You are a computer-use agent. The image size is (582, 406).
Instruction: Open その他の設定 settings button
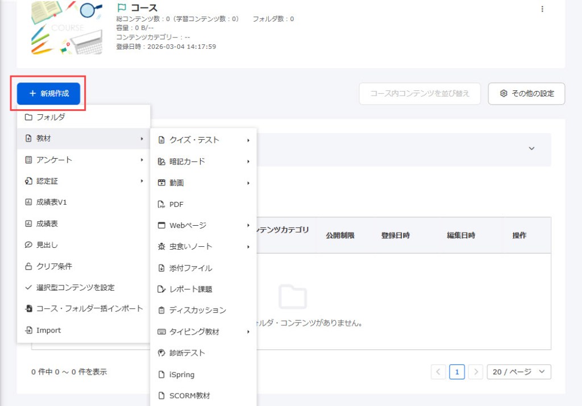click(x=526, y=93)
